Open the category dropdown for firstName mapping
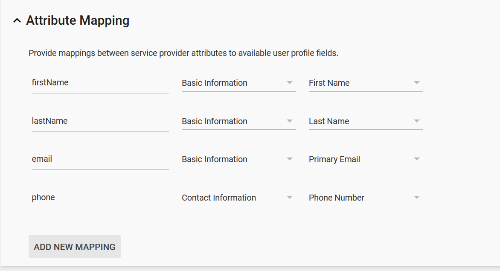Image resolution: width=500 pixels, height=271 pixels. click(238, 83)
